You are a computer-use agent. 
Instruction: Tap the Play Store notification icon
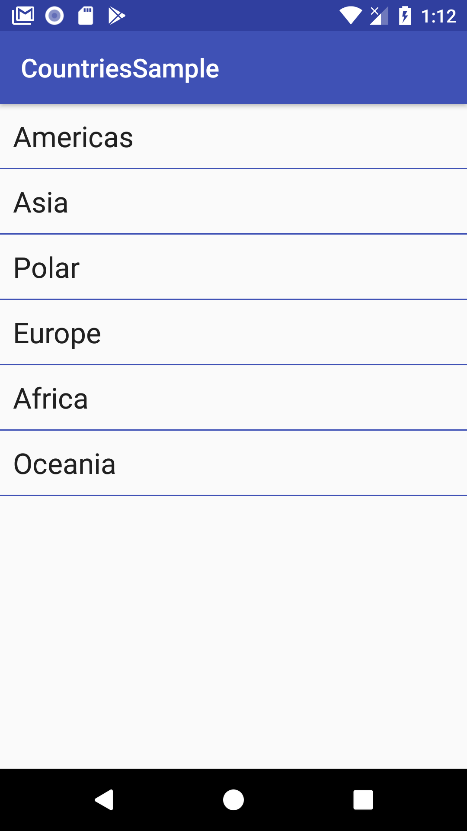[x=116, y=16]
